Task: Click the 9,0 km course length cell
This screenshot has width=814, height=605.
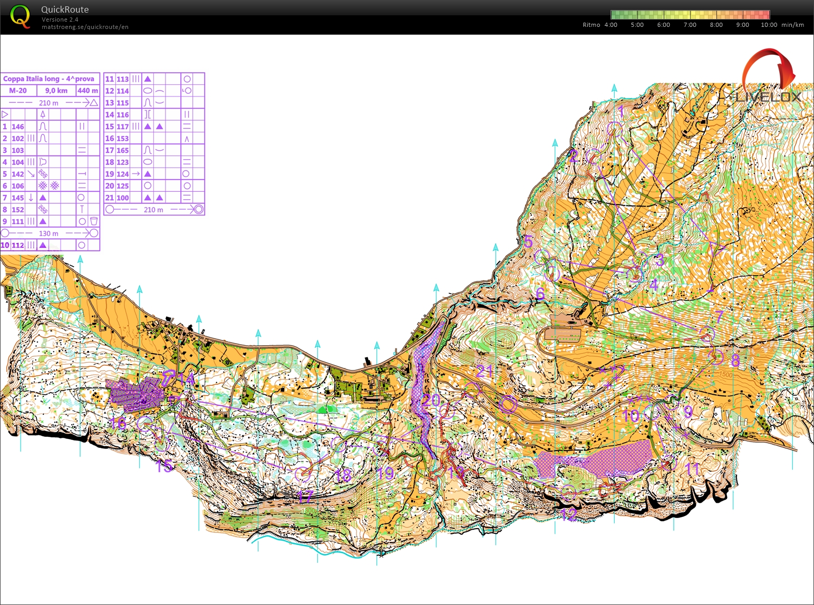Action: click(56, 91)
